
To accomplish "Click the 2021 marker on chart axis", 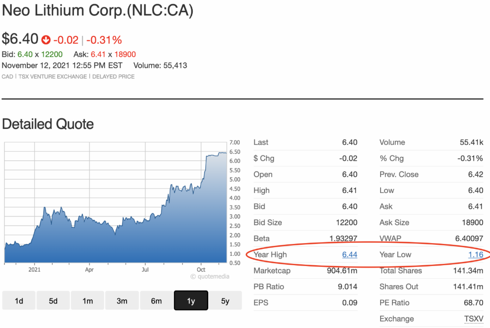I will pos(35,270).
